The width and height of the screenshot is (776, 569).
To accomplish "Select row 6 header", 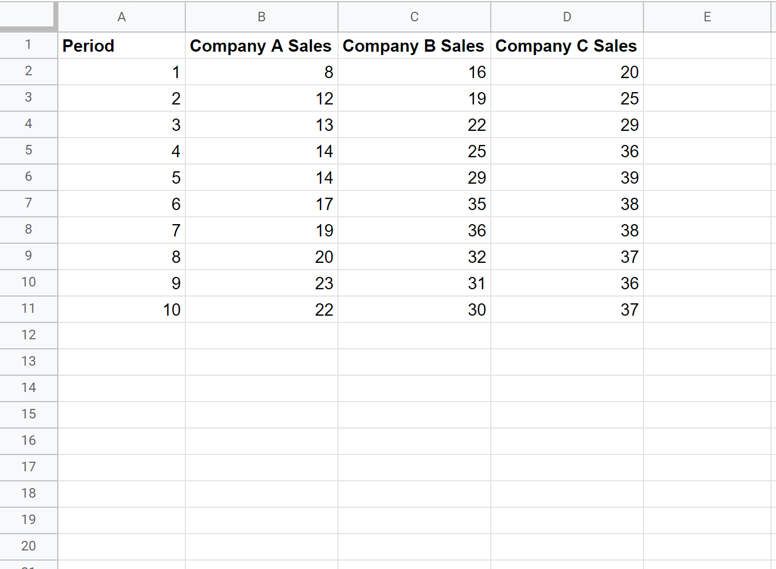I will click(x=28, y=177).
